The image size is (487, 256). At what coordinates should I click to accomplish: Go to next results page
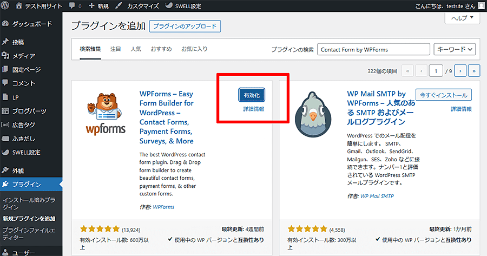(460, 71)
